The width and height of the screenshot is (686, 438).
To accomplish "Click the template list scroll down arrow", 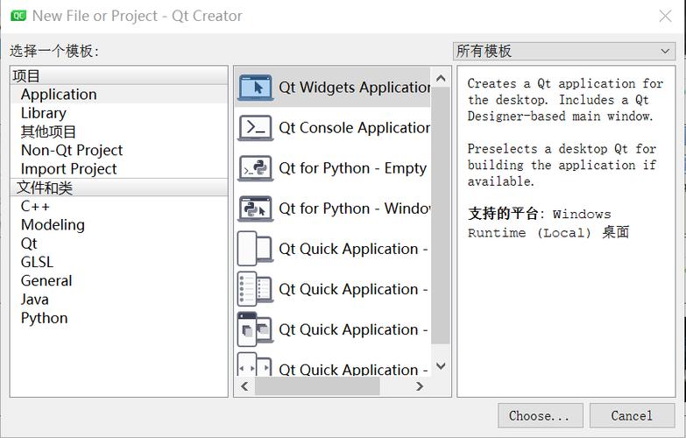I will [441, 366].
